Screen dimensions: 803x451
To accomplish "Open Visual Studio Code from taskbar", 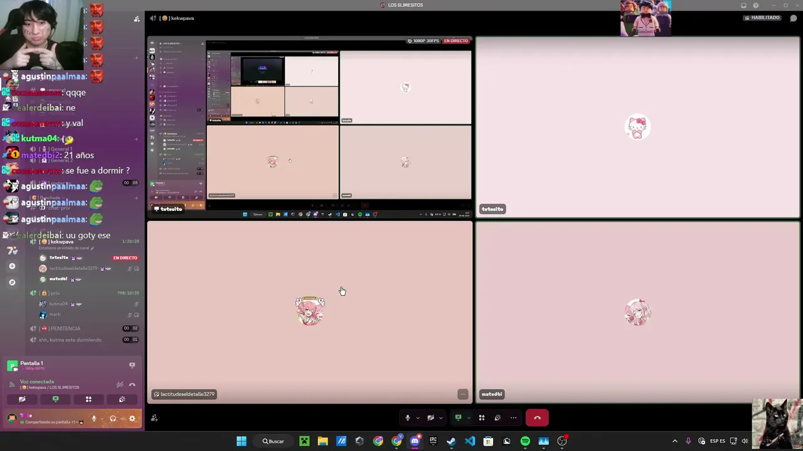I will [470, 441].
